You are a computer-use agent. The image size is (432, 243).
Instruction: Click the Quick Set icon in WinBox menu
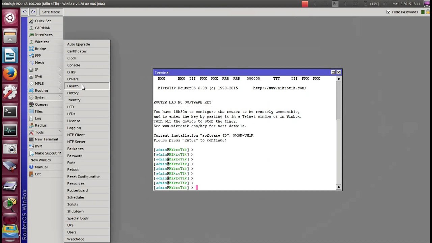31,21
